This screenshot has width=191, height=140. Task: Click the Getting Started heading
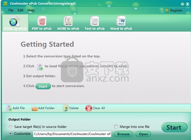coord(47,44)
